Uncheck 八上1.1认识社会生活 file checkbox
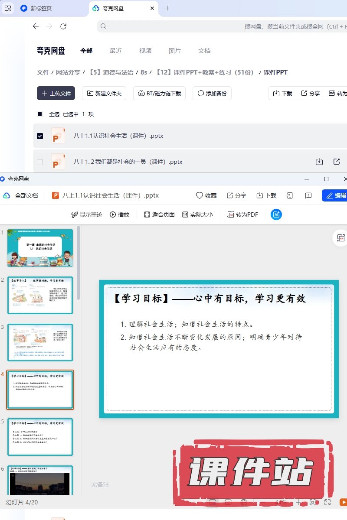 [40, 136]
